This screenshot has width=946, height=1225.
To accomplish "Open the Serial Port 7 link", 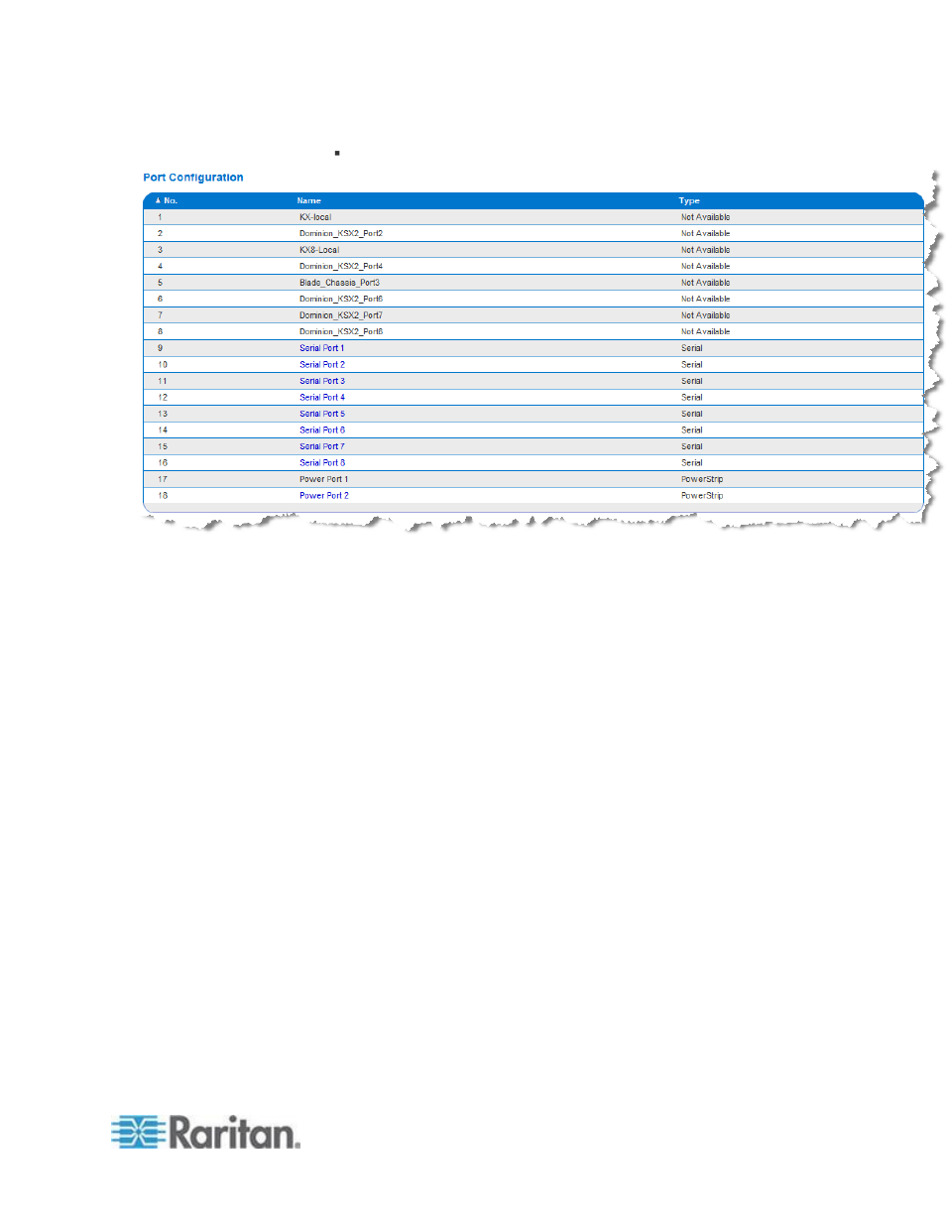I will coord(322,446).
